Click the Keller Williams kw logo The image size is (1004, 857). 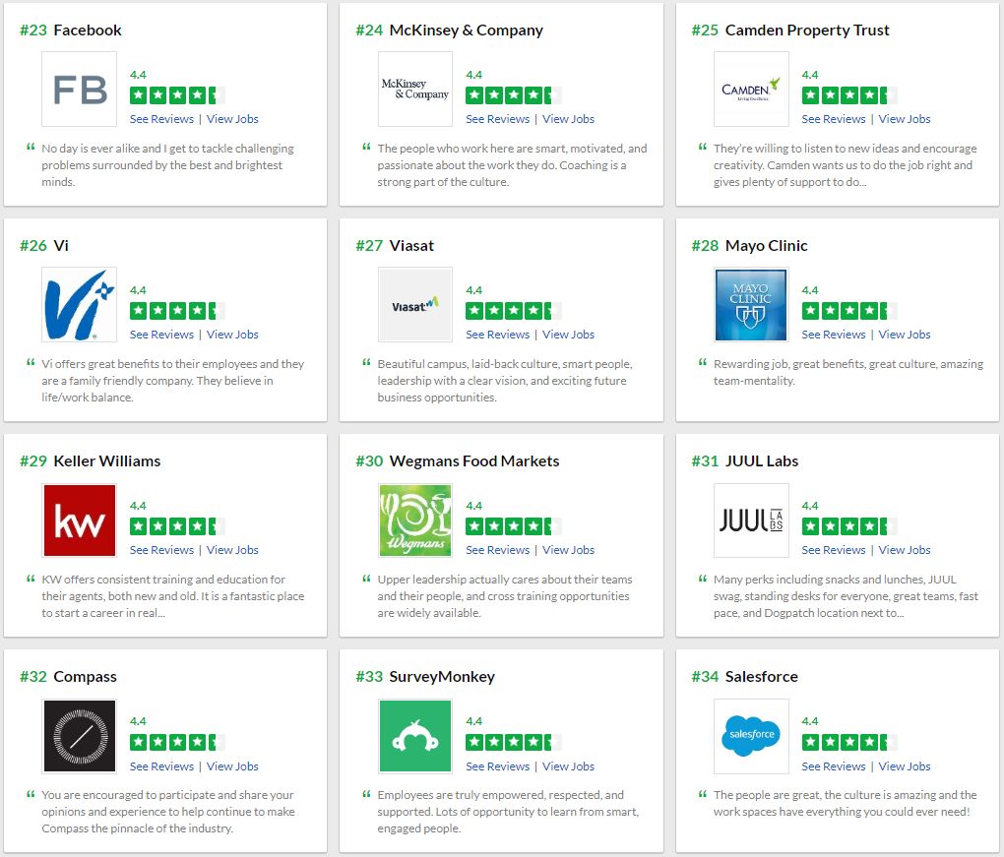pos(80,520)
